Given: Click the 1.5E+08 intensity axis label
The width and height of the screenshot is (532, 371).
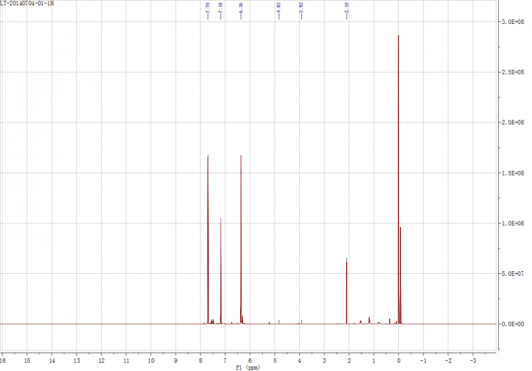Looking at the screenshot, I should (x=513, y=173).
